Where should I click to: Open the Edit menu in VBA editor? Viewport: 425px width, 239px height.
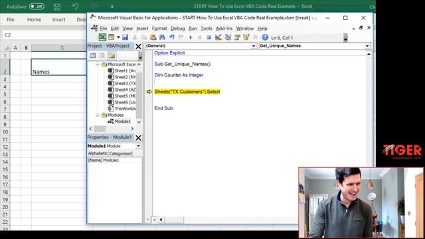(x=115, y=29)
